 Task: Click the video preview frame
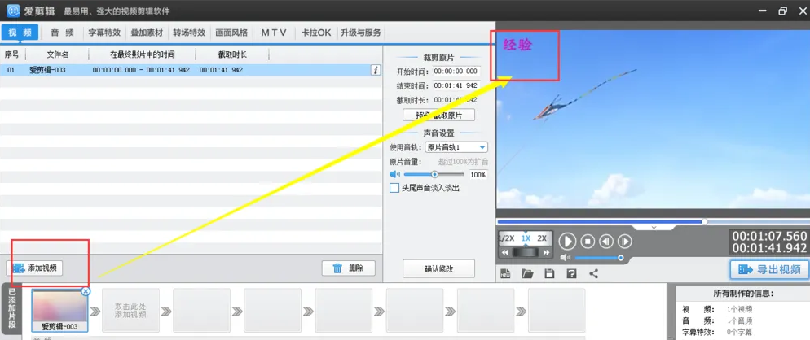coord(653,120)
